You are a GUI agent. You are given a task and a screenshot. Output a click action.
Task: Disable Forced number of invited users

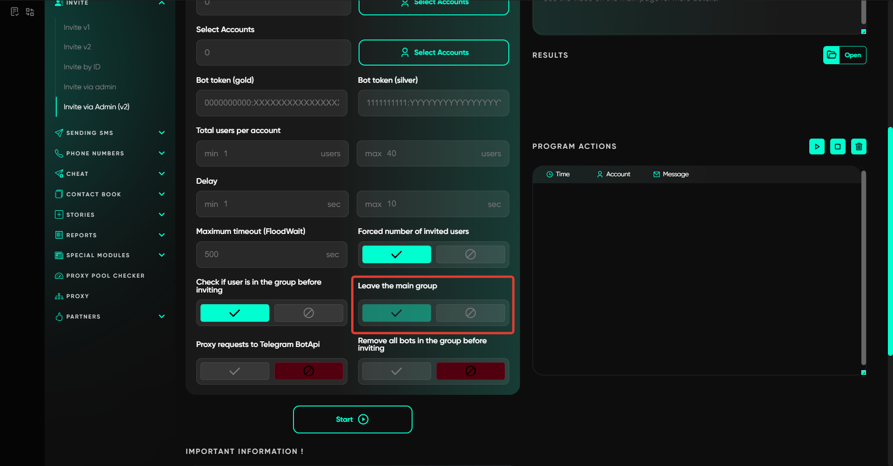point(470,254)
